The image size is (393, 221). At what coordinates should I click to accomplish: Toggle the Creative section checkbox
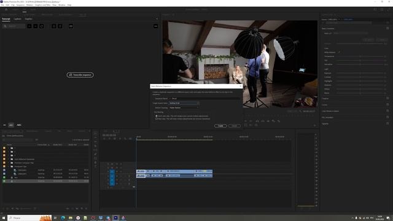click(x=387, y=98)
